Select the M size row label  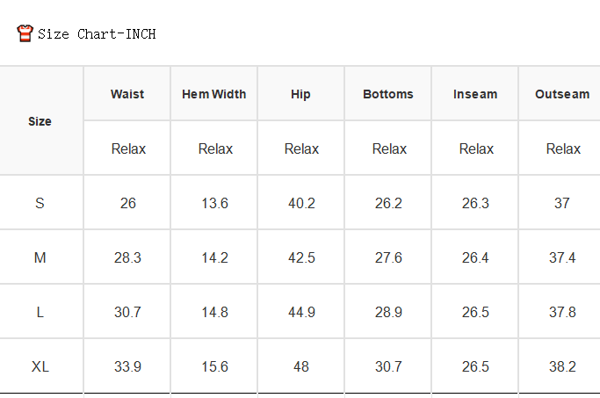point(40,257)
